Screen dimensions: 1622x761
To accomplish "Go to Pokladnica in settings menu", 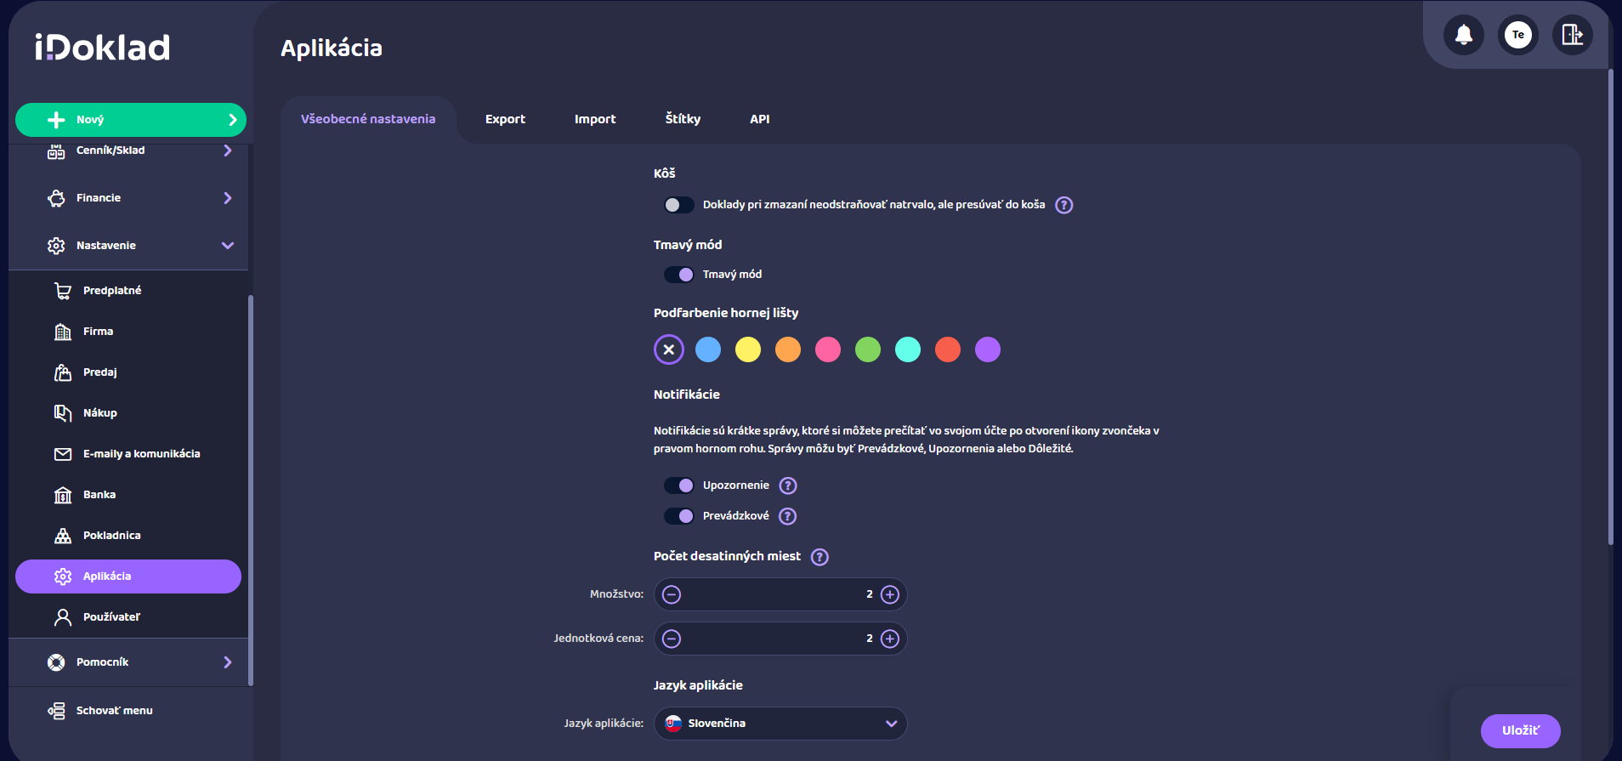I will click(111, 536).
